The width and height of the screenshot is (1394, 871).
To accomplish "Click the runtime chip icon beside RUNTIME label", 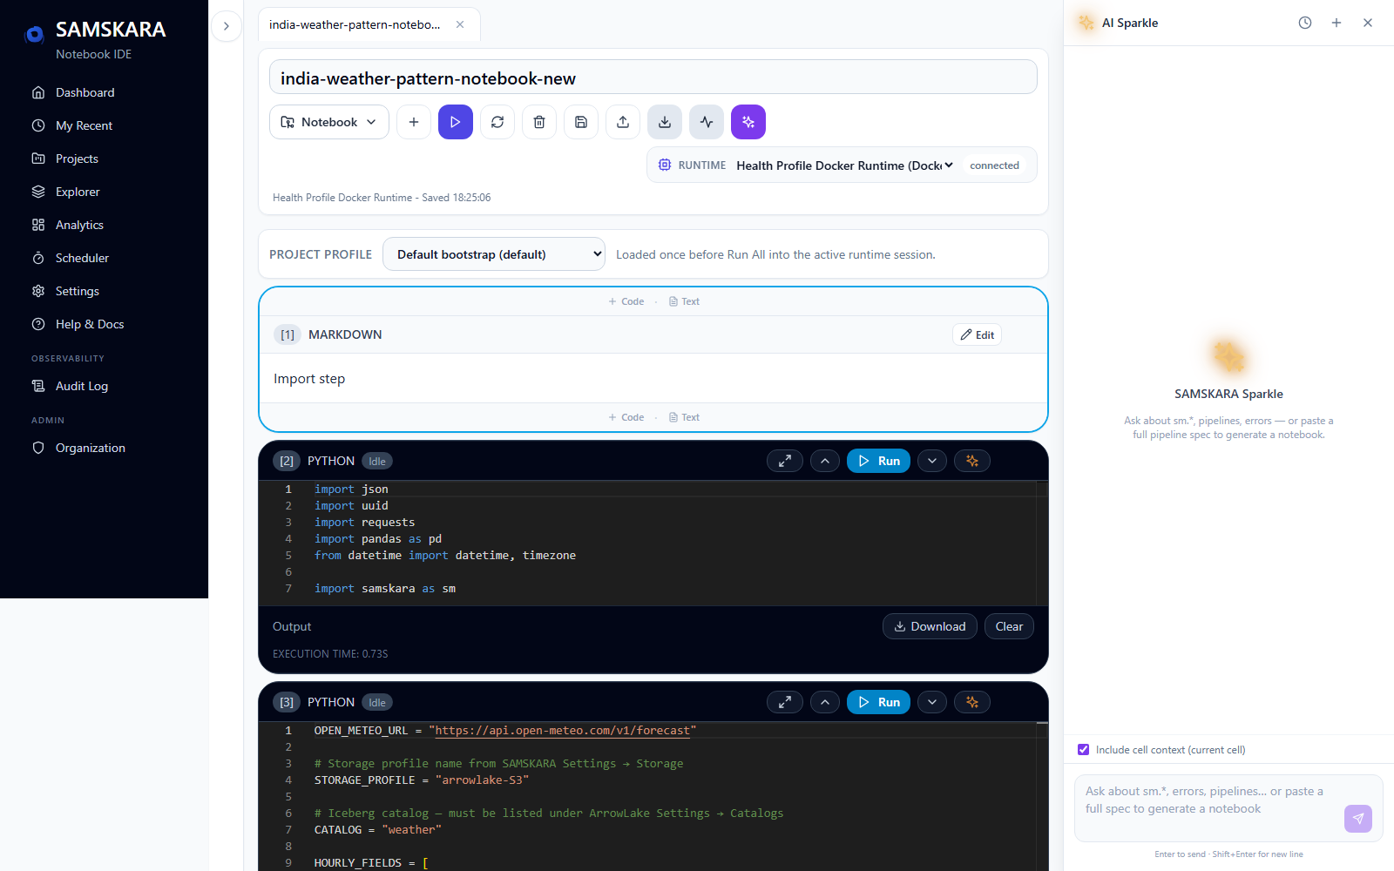I will tap(665, 165).
